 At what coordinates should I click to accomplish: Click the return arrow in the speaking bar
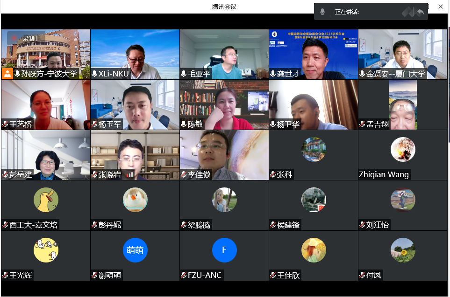pyautogui.click(x=420, y=12)
